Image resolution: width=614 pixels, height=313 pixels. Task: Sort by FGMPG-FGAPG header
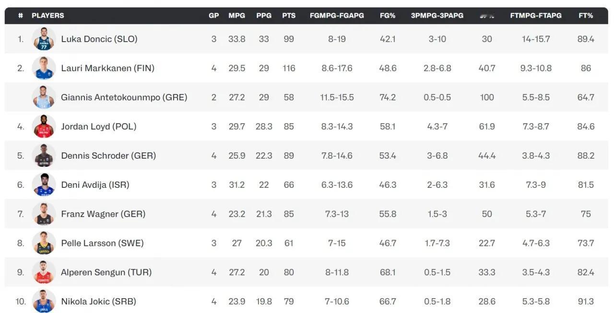click(337, 15)
